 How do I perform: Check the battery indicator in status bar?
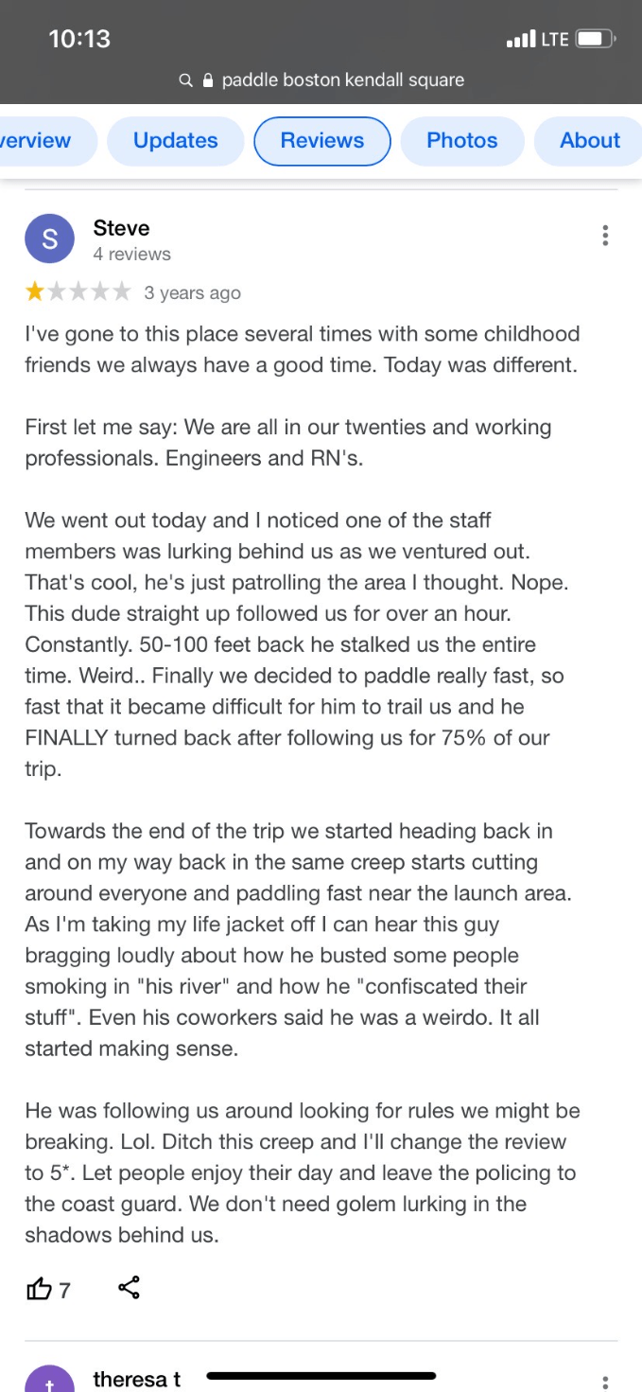597,39
